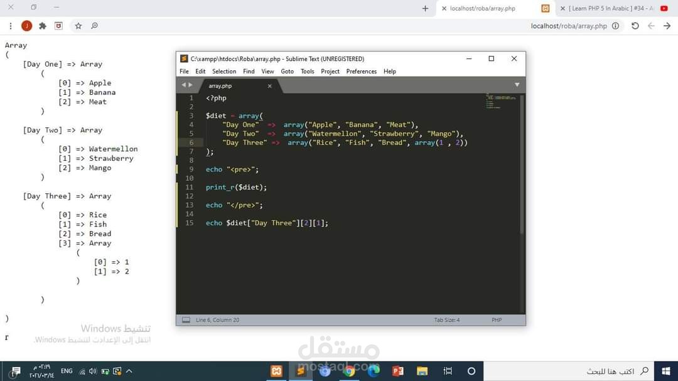
Task: Click the '[Day Two] => Array' output line
Action: click(63, 130)
